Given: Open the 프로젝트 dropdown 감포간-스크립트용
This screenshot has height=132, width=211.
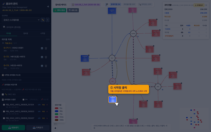Looking at the screenshot, I should [21, 20].
